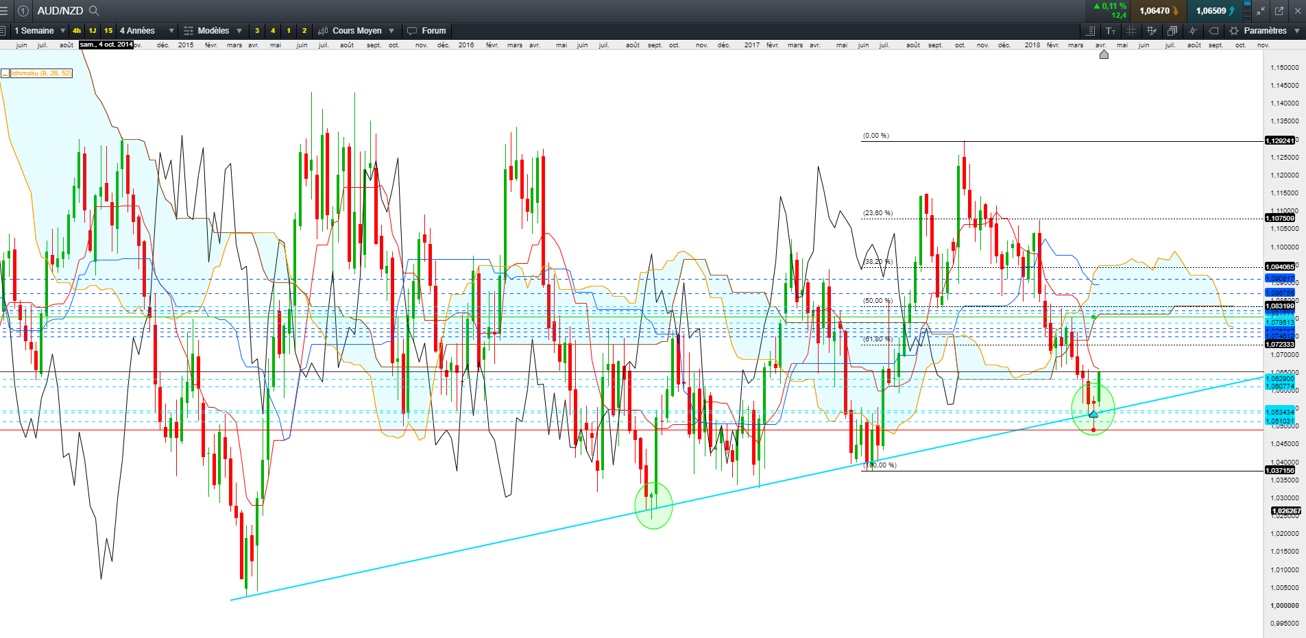This screenshot has width=1306, height=638.
Task: Pop chart out into new window
Action: click(1279, 10)
